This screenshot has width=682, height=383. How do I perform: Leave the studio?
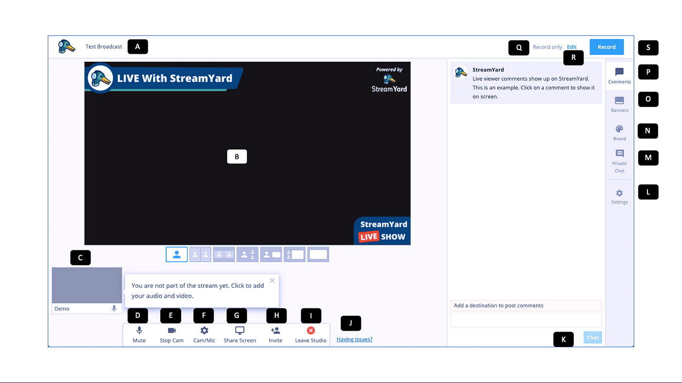(x=311, y=335)
